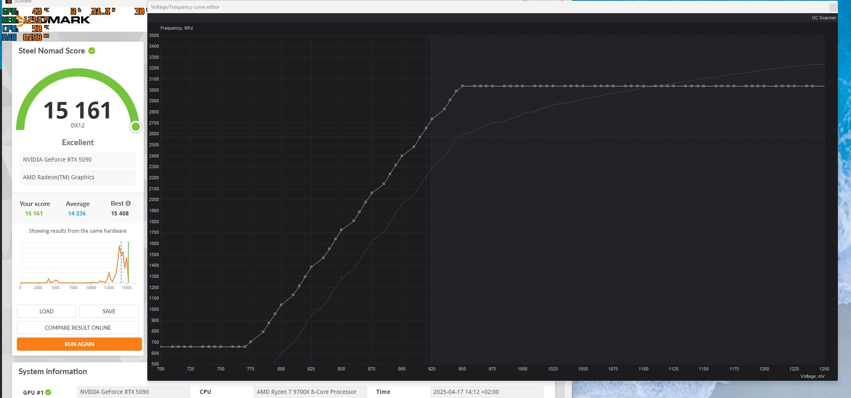Image resolution: width=851 pixels, height=398 pixels.
Task: Click the RUN AGAIN button in 3DMark
Action: (x=79, y=344)
